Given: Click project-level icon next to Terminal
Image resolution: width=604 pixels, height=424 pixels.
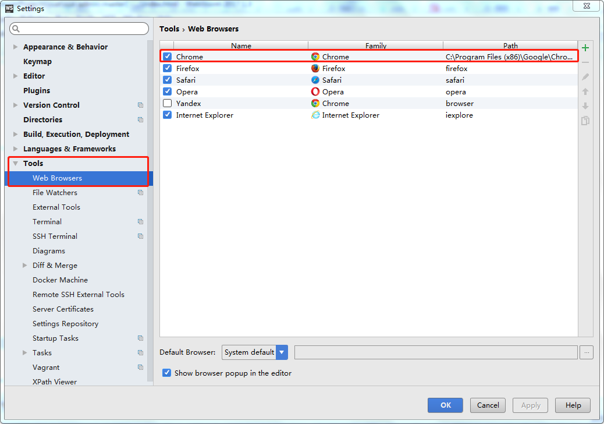Looking at the screenshot, I should pyautogui.click(x=141, y=222).
